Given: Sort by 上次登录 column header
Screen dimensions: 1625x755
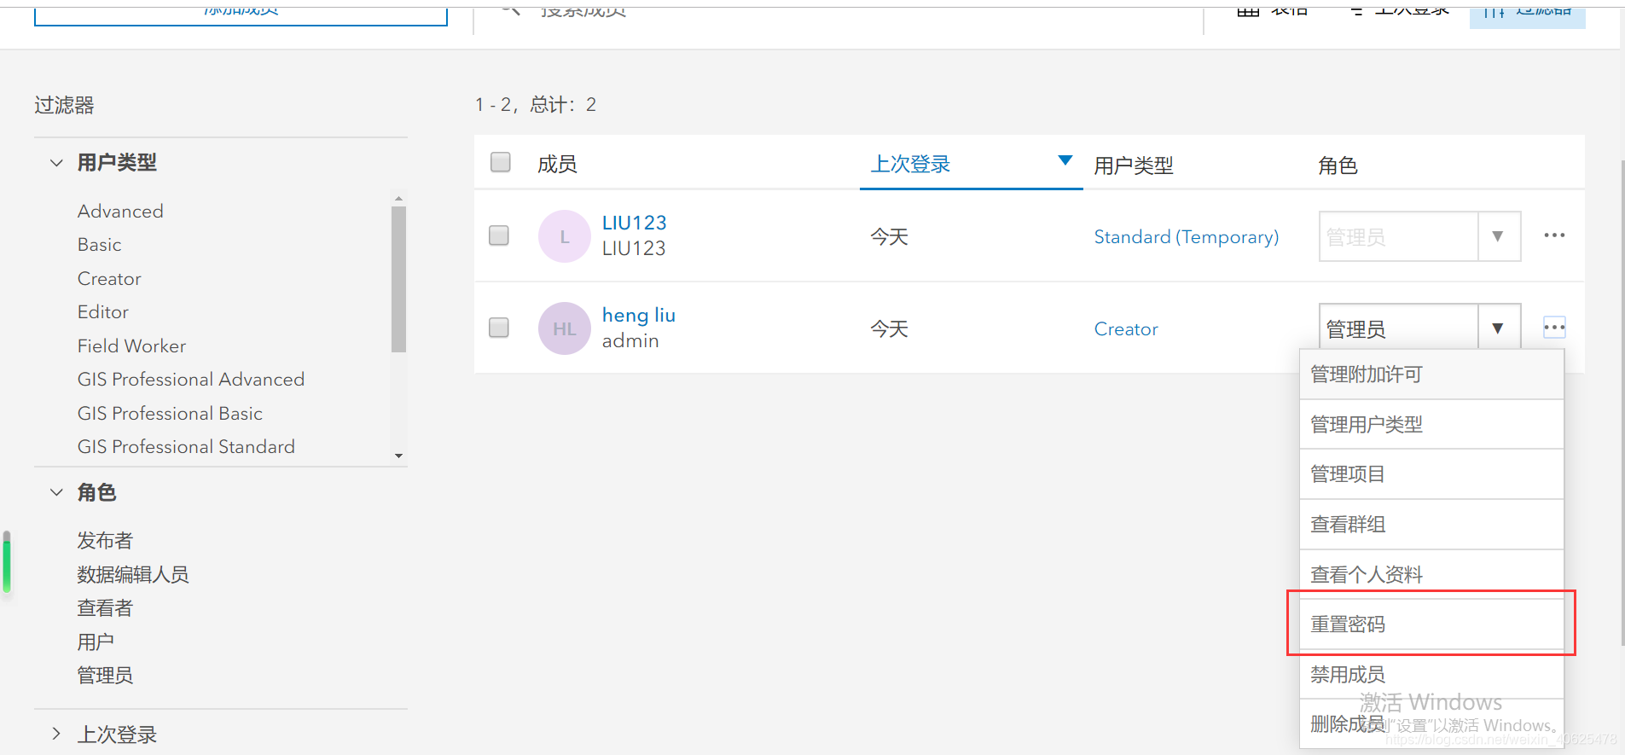Looking at the screenshot, I should [910, 164].
